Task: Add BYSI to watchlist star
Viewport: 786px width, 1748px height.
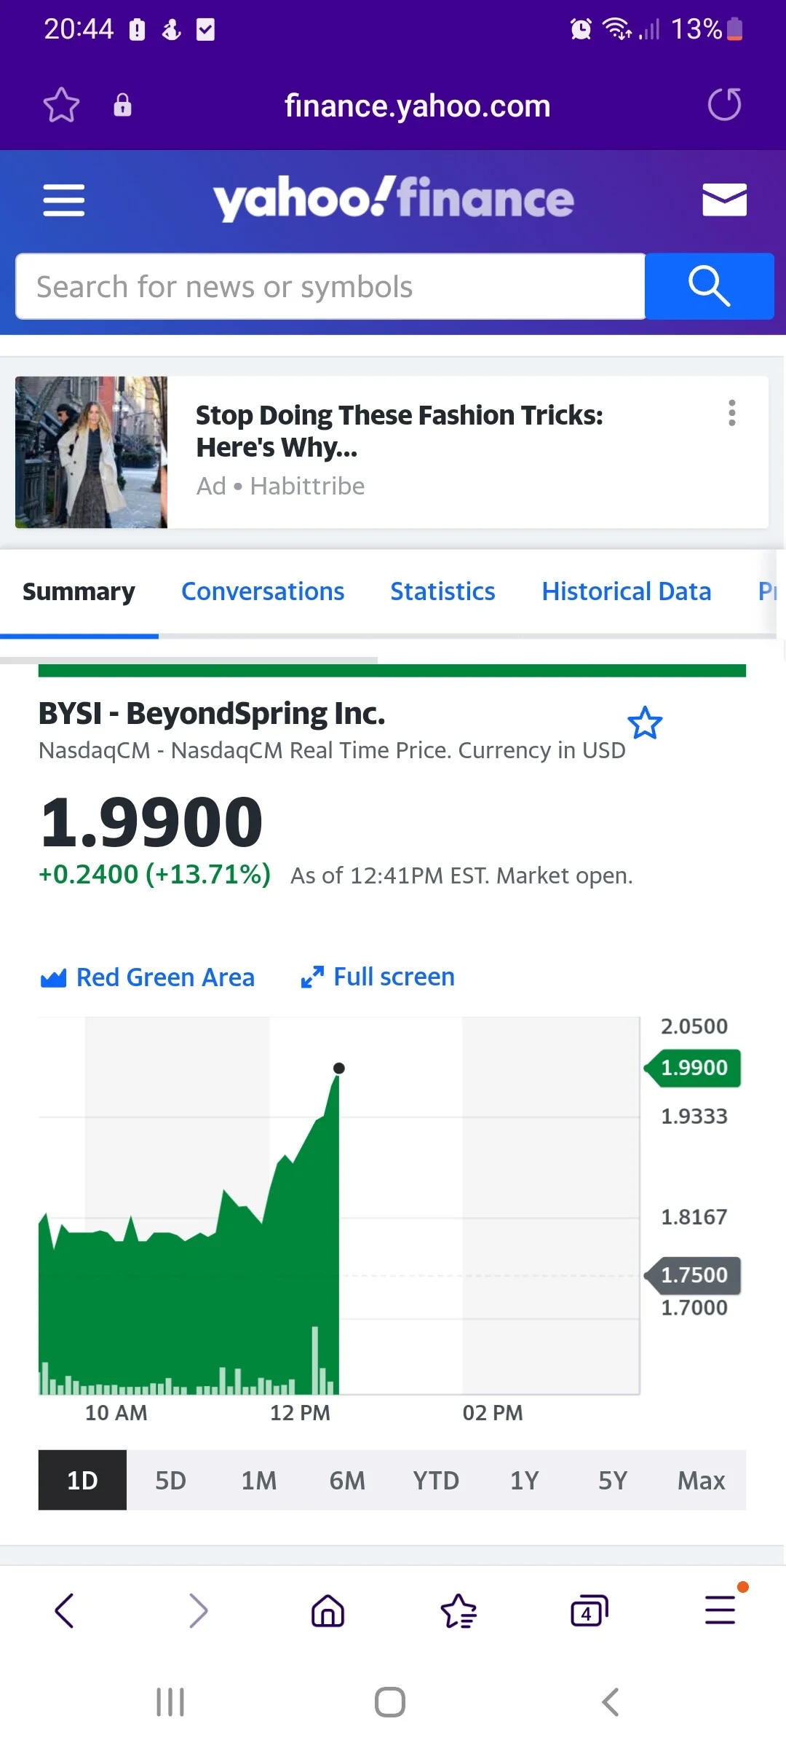Action: (x=645, y=723)
